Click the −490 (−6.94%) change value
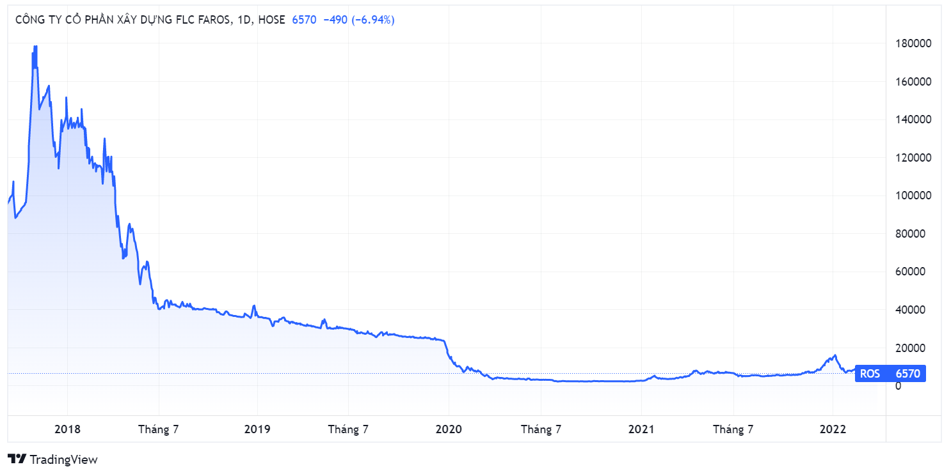Viewport: 951px width, 476px height. (x=358, y=20)
